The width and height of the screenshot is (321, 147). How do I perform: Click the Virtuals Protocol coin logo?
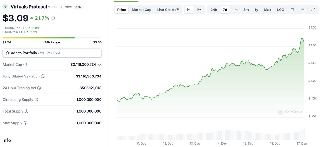pyautogui.click(x=6, y=7)
